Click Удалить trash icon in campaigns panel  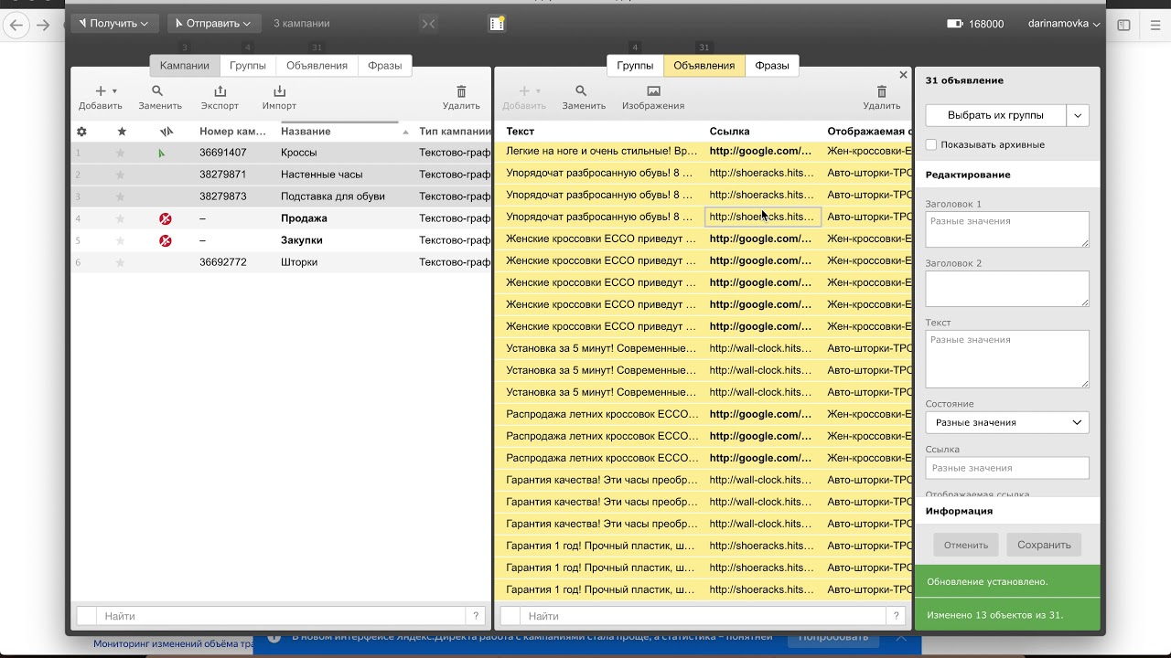tap(461, 91)
